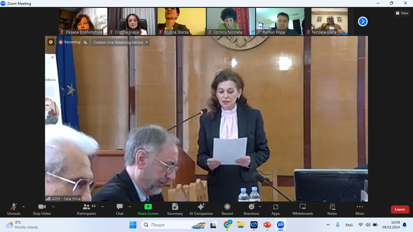413x232 pixels.
Task: Show next participants with the blue arrow
Action: point(363,21)
